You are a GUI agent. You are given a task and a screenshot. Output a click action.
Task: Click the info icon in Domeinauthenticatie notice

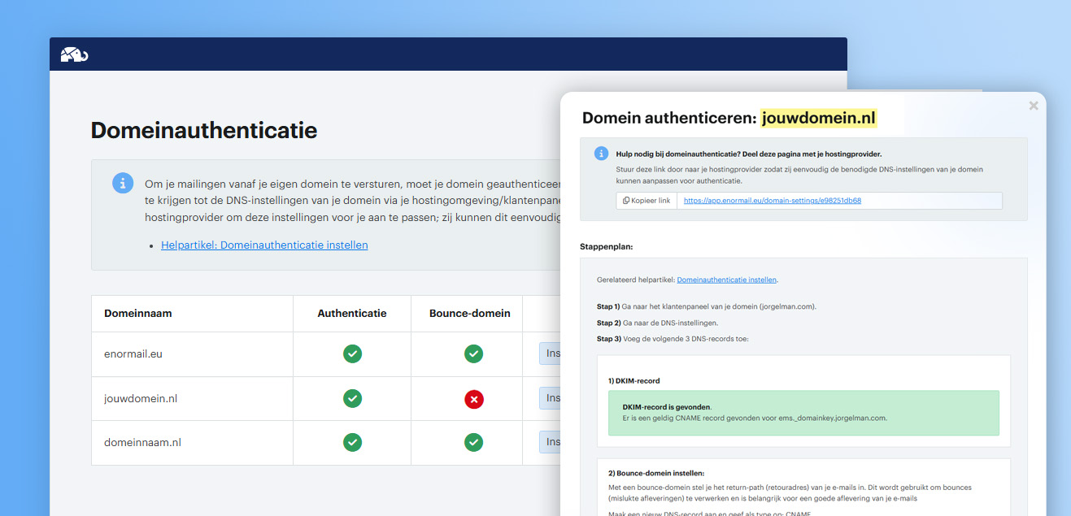click(x=123, y=183)
